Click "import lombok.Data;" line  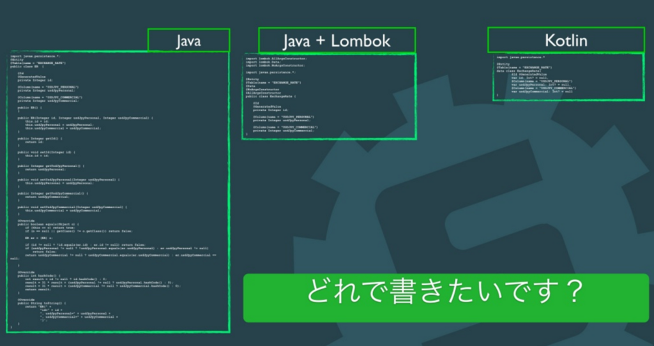tap(263, 62)
